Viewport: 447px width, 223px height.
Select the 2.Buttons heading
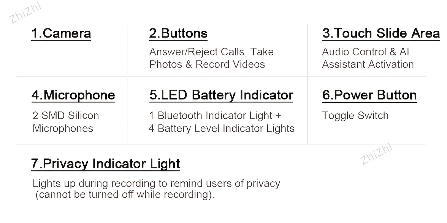coord(178,33)
